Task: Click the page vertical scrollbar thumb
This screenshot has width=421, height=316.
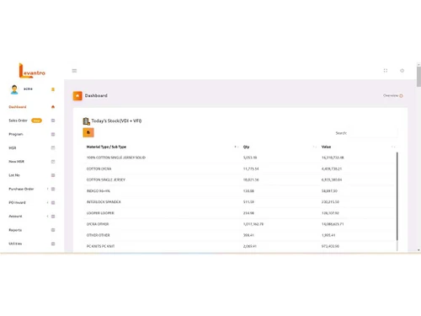Action: click(x=418, y=77)
